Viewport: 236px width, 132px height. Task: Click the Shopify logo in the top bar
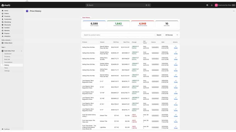coord(6,5)
